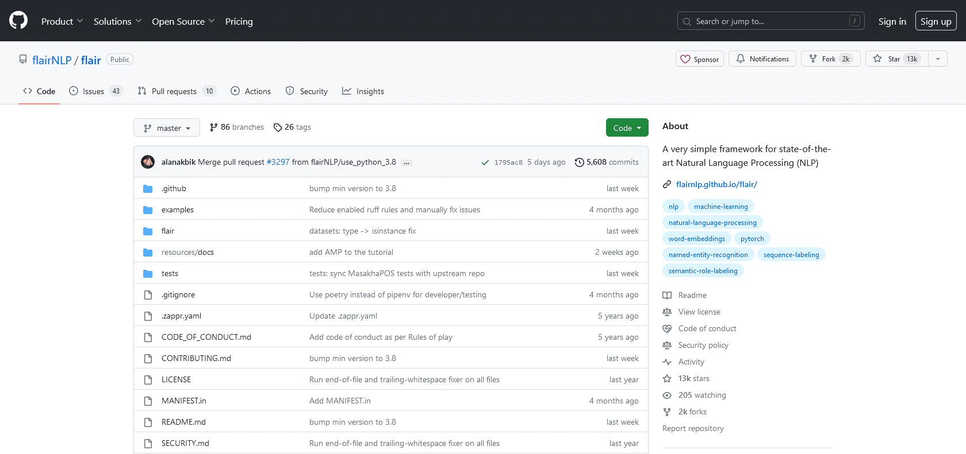Switch to the Issues tab
Viewport: 966px width, 454px height.
coord(95,91)
